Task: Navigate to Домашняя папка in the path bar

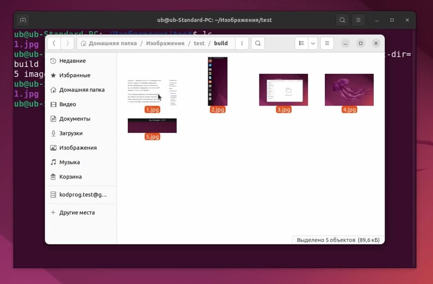Action: click(113, 43)
